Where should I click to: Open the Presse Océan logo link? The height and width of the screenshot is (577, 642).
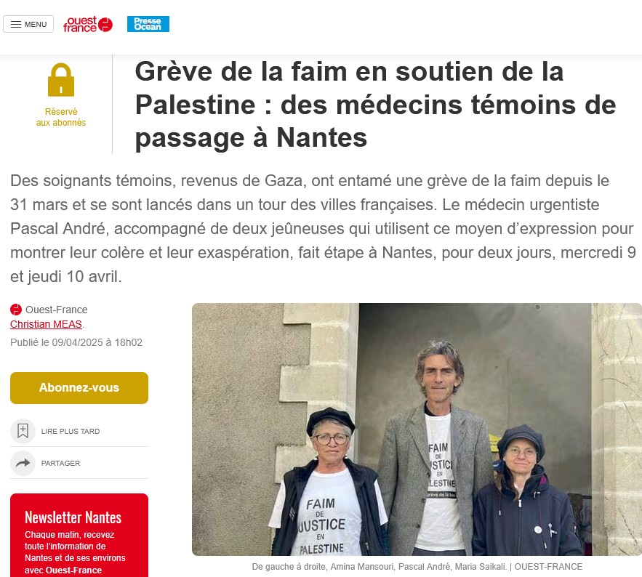pos(148,24)
